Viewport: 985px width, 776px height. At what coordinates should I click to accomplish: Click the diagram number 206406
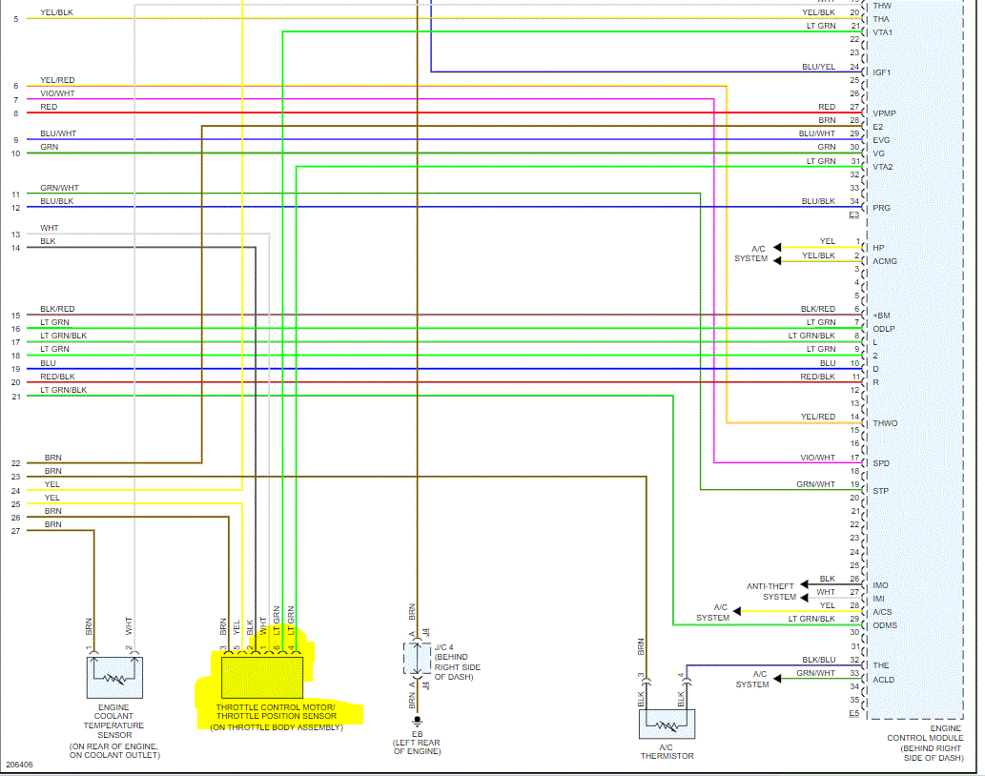(19, 765)
